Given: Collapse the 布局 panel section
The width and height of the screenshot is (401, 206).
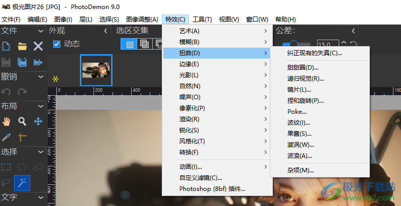Looking at the screenshot, I should 41,106.
